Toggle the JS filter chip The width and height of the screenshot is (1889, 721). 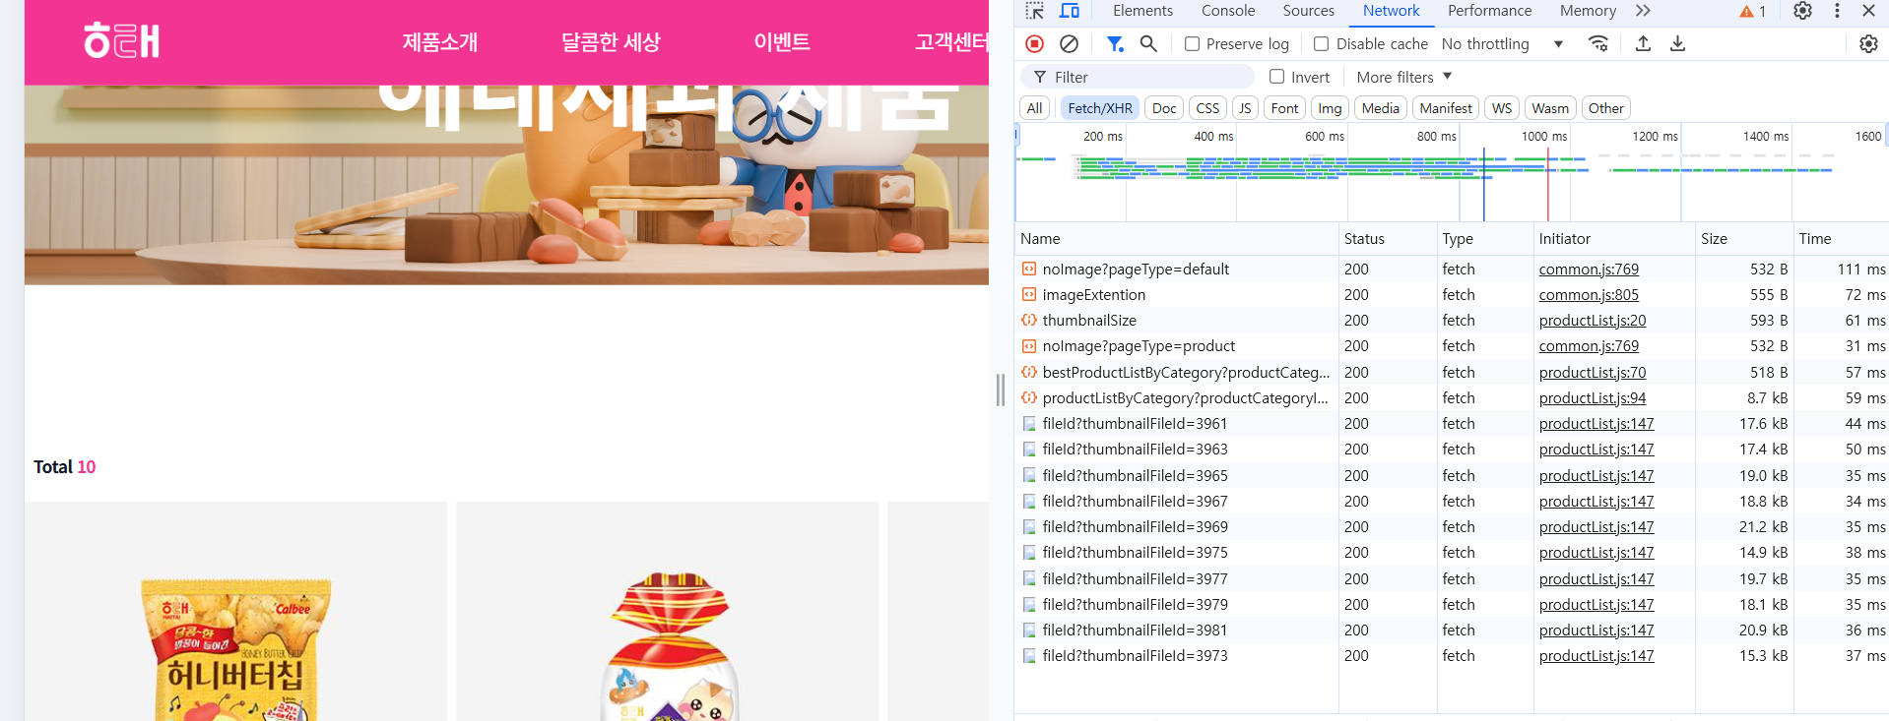coord(1245,108)
